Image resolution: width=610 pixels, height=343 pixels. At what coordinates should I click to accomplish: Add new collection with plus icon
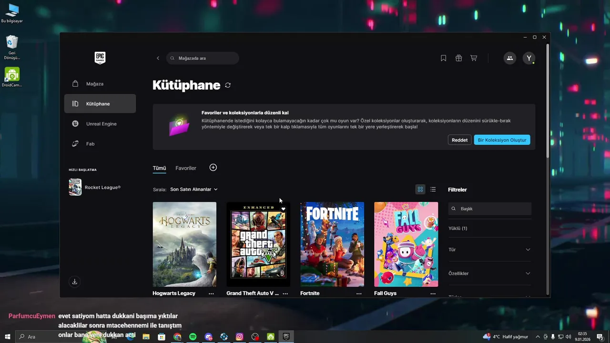pyautogui.click(x=213, y=167)
